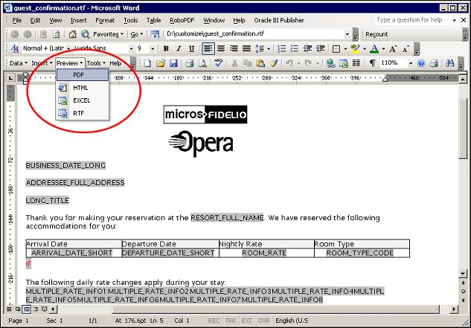Choose the EXCEL preview option
The height and width of the screenshot is (328, 471).
coord(81,100)
